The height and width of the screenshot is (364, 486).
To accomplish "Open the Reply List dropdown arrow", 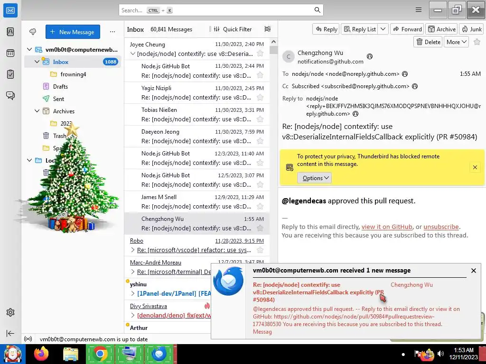I will point(383,29).
